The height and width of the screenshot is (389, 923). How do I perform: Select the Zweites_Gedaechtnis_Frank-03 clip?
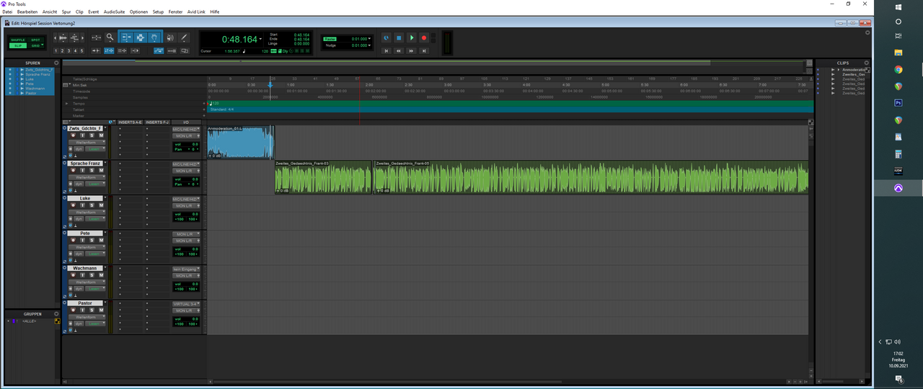click(323, 177)
